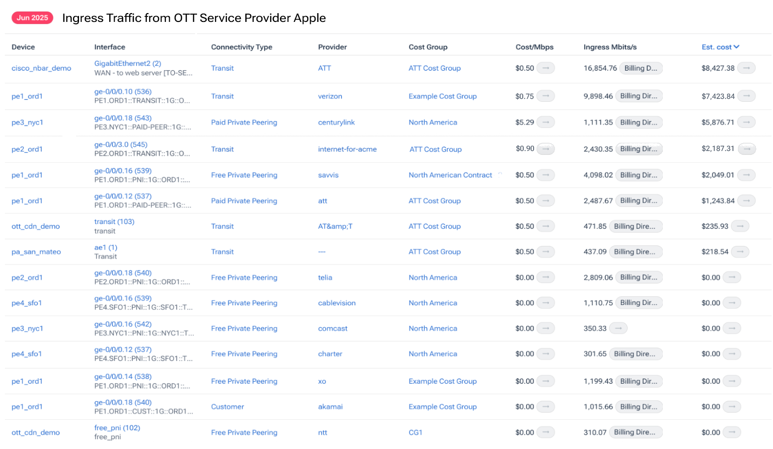Click cost arrow in the ntt row
Screen dimensions: 773x449
coord(546,432)
